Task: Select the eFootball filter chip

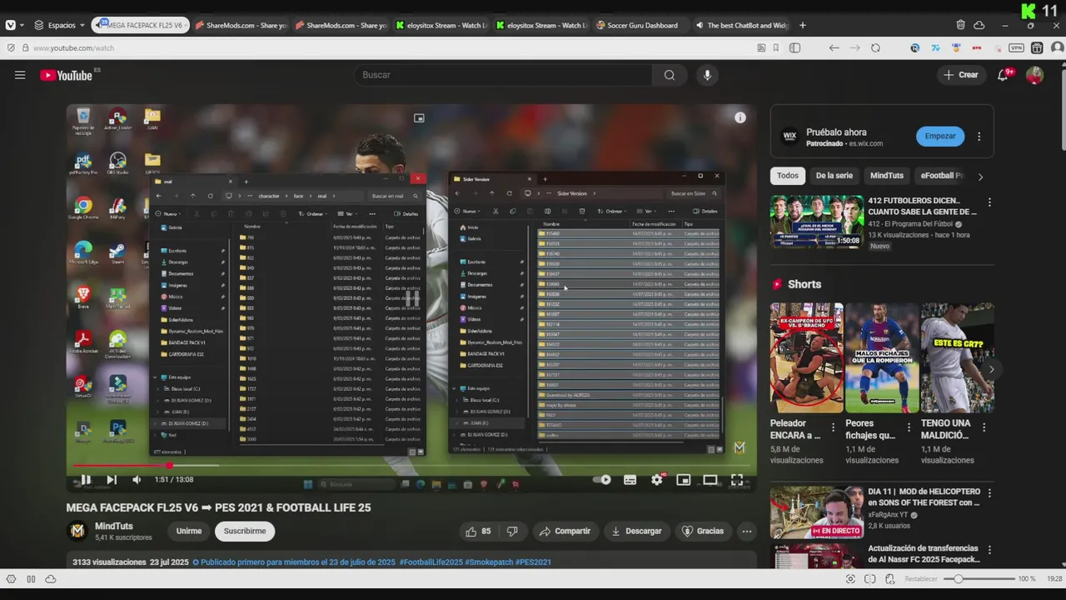Action: [x=942, y=176]
